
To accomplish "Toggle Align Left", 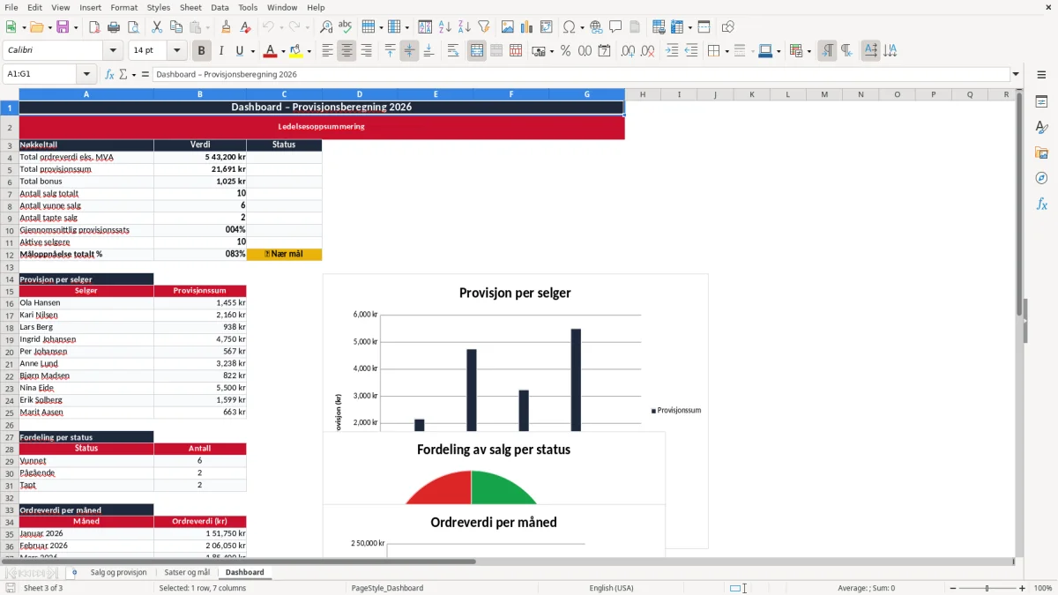I will click(x=327, y=51).
